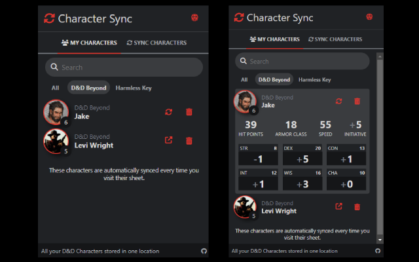Filter by D&D Beyond in the left panel
This screenshot has height=262, width=419.
[88, 88]
